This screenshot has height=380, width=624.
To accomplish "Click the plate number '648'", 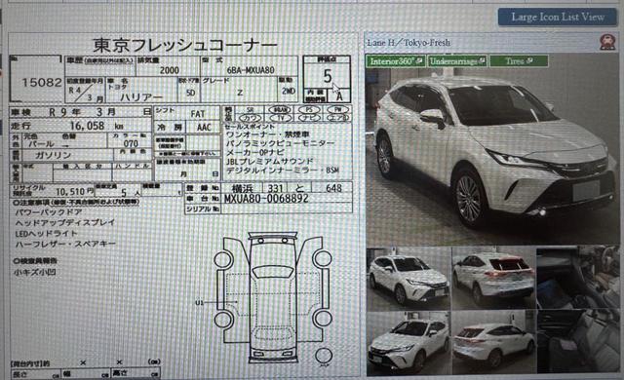I will pos(333,188).
